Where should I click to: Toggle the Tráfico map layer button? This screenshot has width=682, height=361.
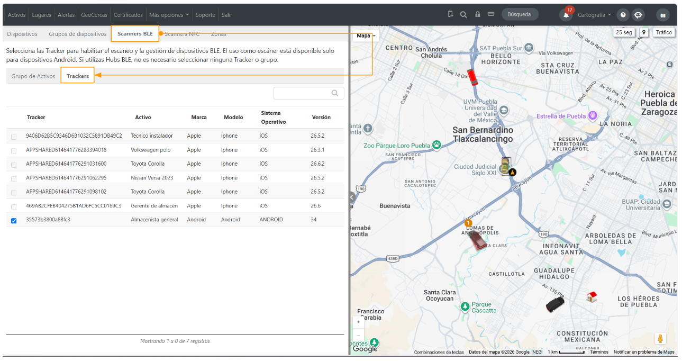663,32
